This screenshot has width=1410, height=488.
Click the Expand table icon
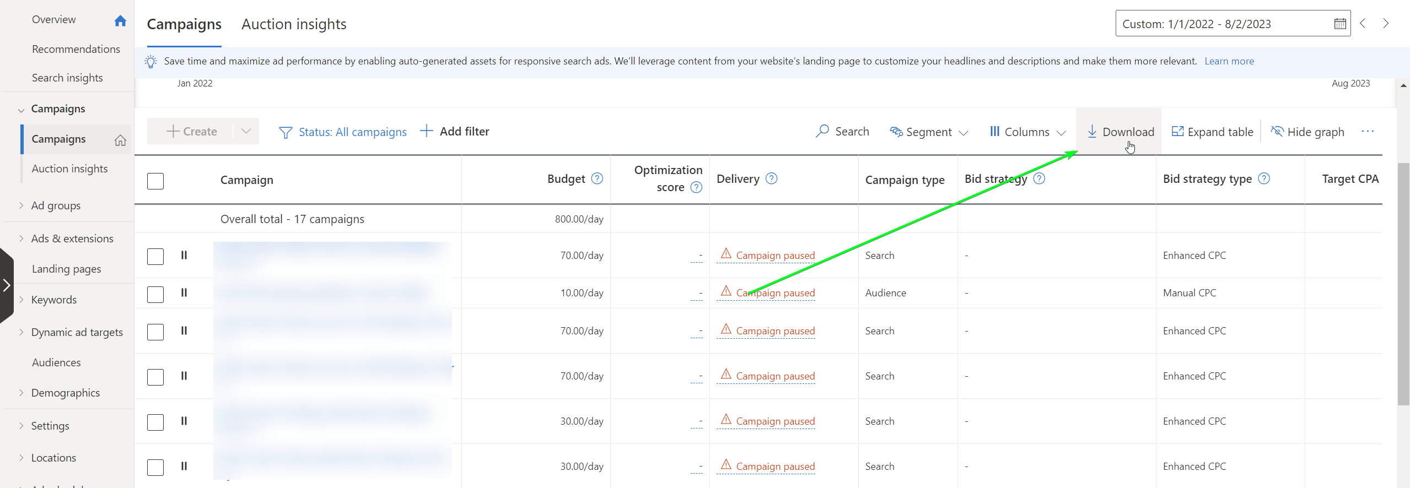tap(1177, 131)
